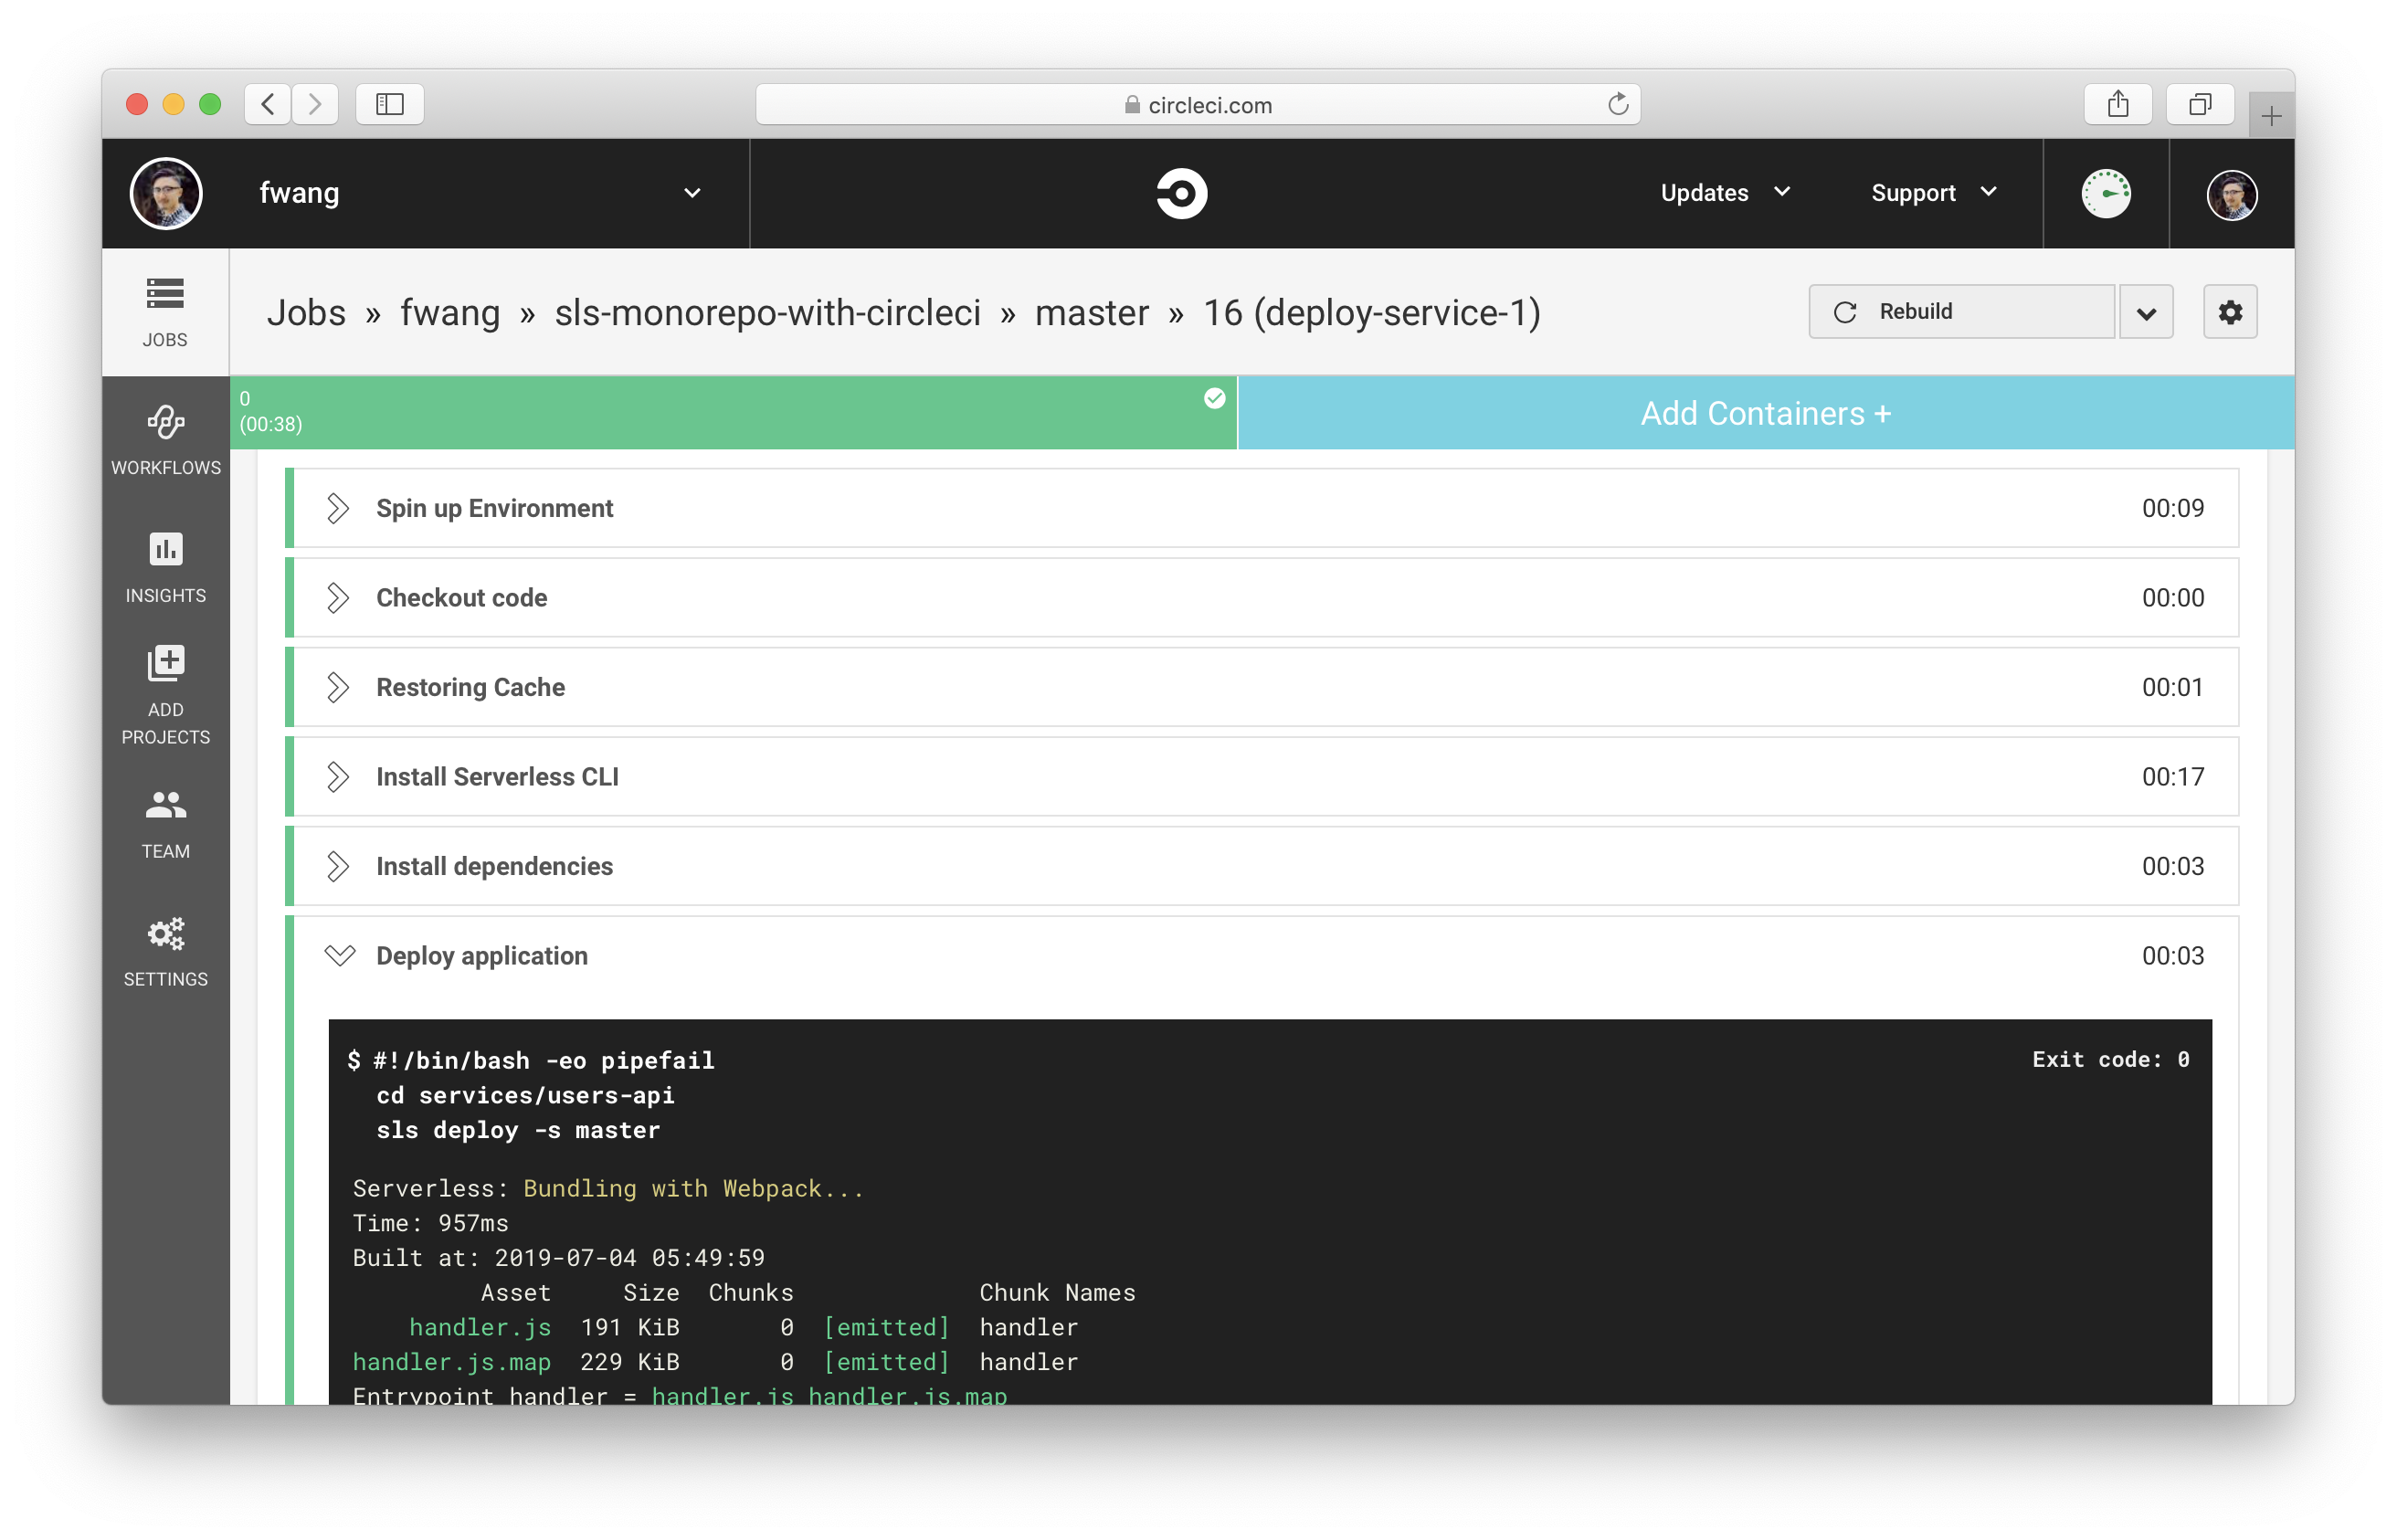The width and height of the screenshot is (2397, 1540).
Task: Click 16 (deploy-service-1) breadcrumb
Action: [1371, 313]
